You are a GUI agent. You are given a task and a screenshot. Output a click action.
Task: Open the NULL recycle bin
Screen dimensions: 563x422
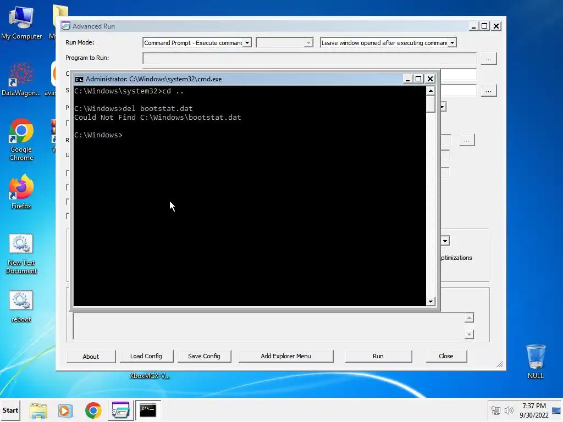[x=536, y=362]
